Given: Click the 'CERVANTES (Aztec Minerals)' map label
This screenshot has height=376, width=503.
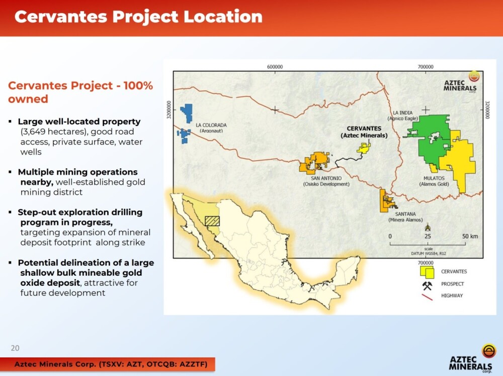Looking at the screenshot, I should coord(364,132).
